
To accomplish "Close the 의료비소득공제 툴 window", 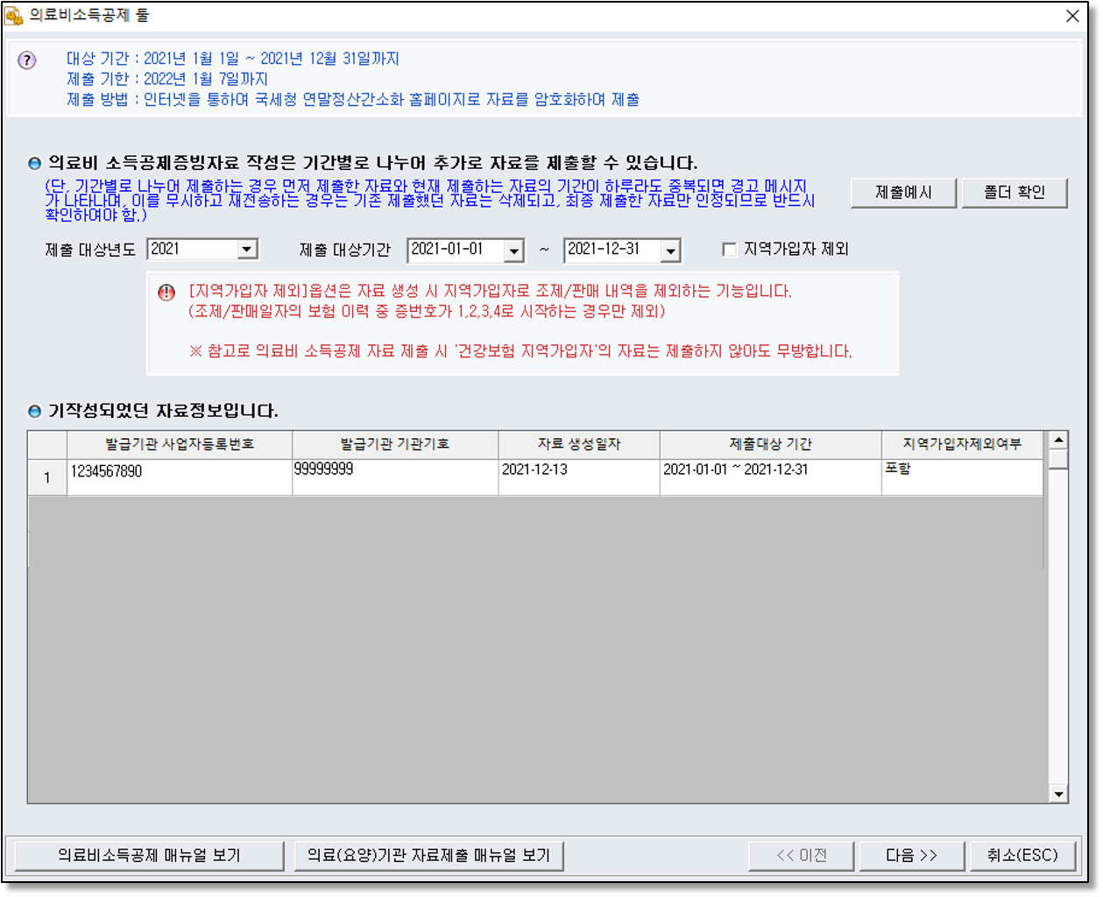I will point(1072,16).
